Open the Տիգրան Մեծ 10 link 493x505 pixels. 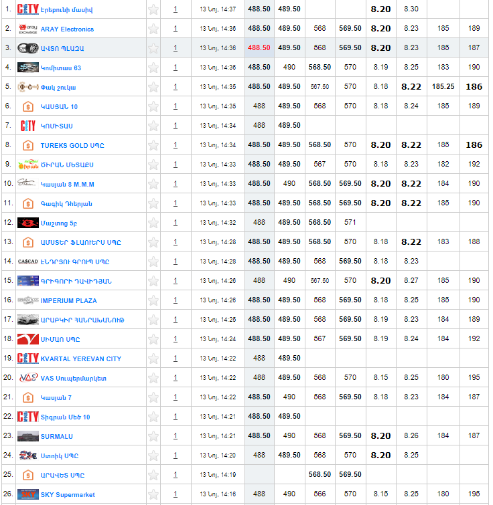(x=65, y=417)
